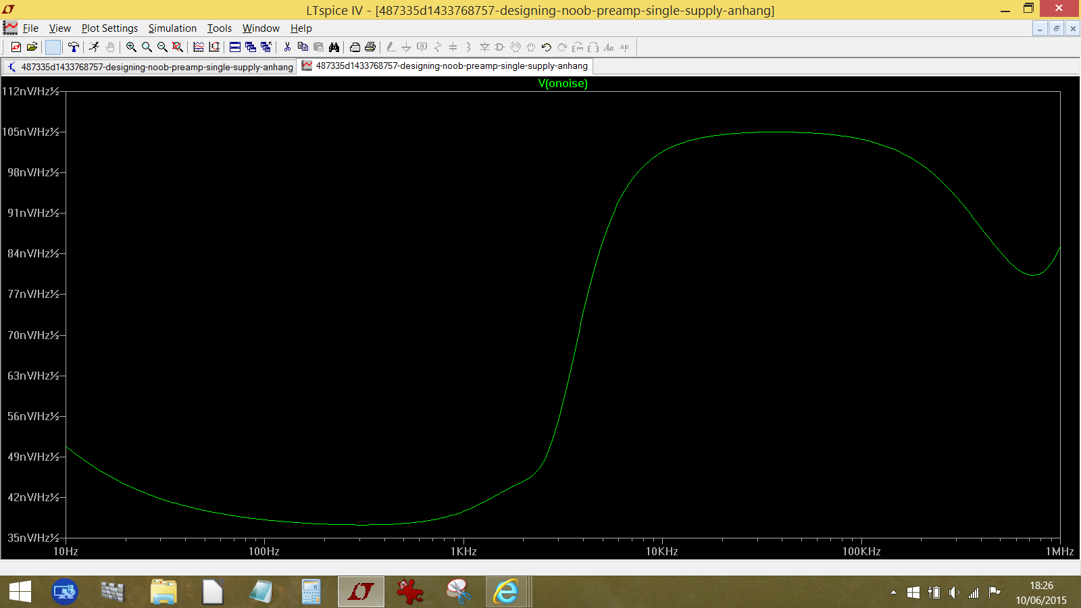The width and height of the screenshot is (1081, 608).
Task: Click the Undo arrow icon
Action: [547, 47]
